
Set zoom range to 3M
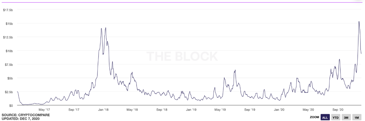click(346, 118)
